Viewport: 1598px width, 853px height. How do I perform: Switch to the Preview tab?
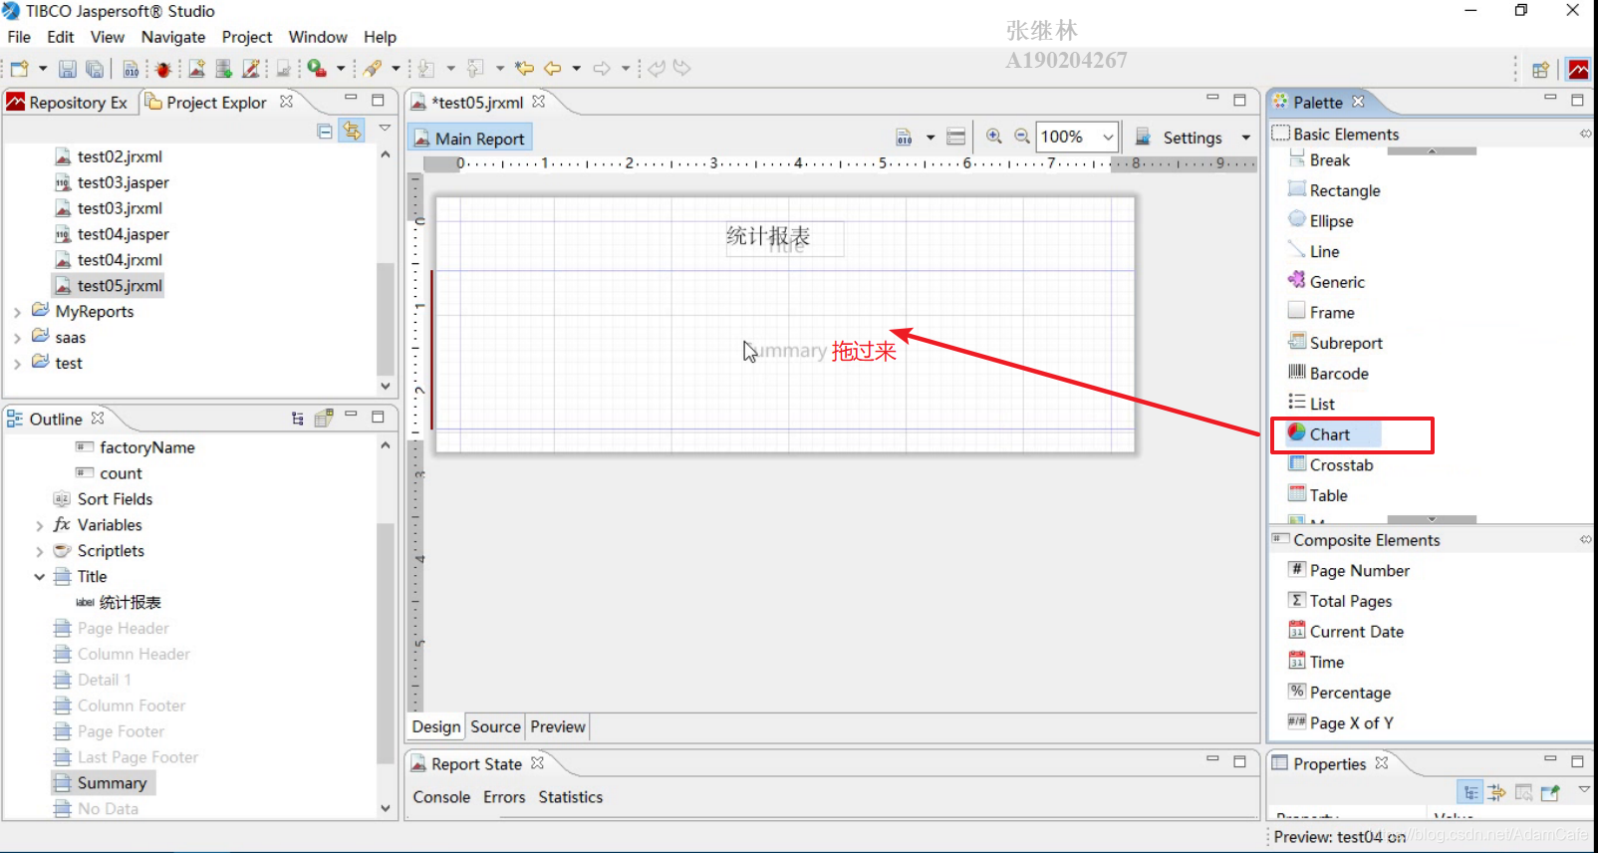coord(558,726)
